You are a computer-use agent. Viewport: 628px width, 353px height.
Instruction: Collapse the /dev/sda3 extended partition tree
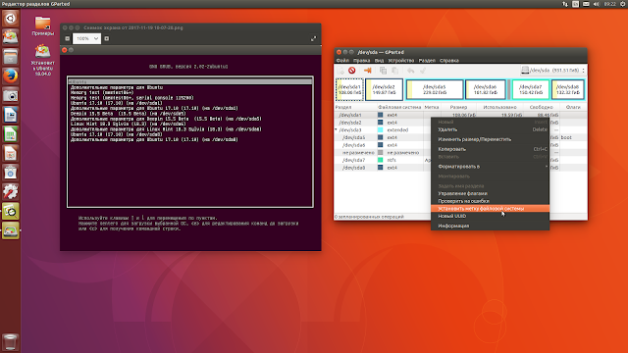(x=336, y=129)
